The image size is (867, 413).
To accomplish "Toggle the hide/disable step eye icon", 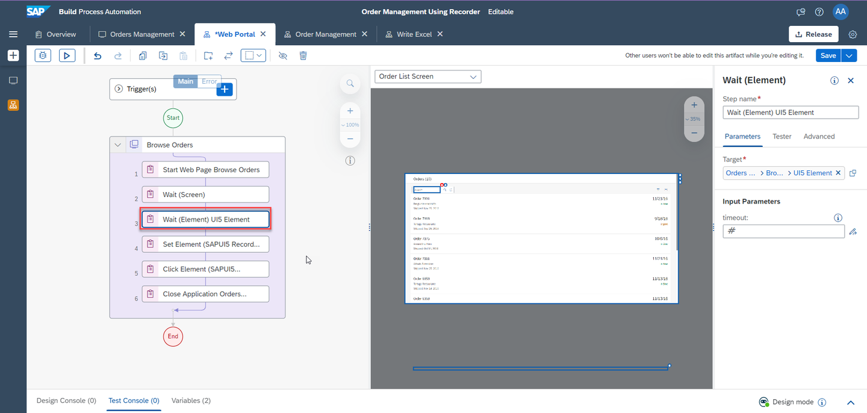I will click(283, 55).
